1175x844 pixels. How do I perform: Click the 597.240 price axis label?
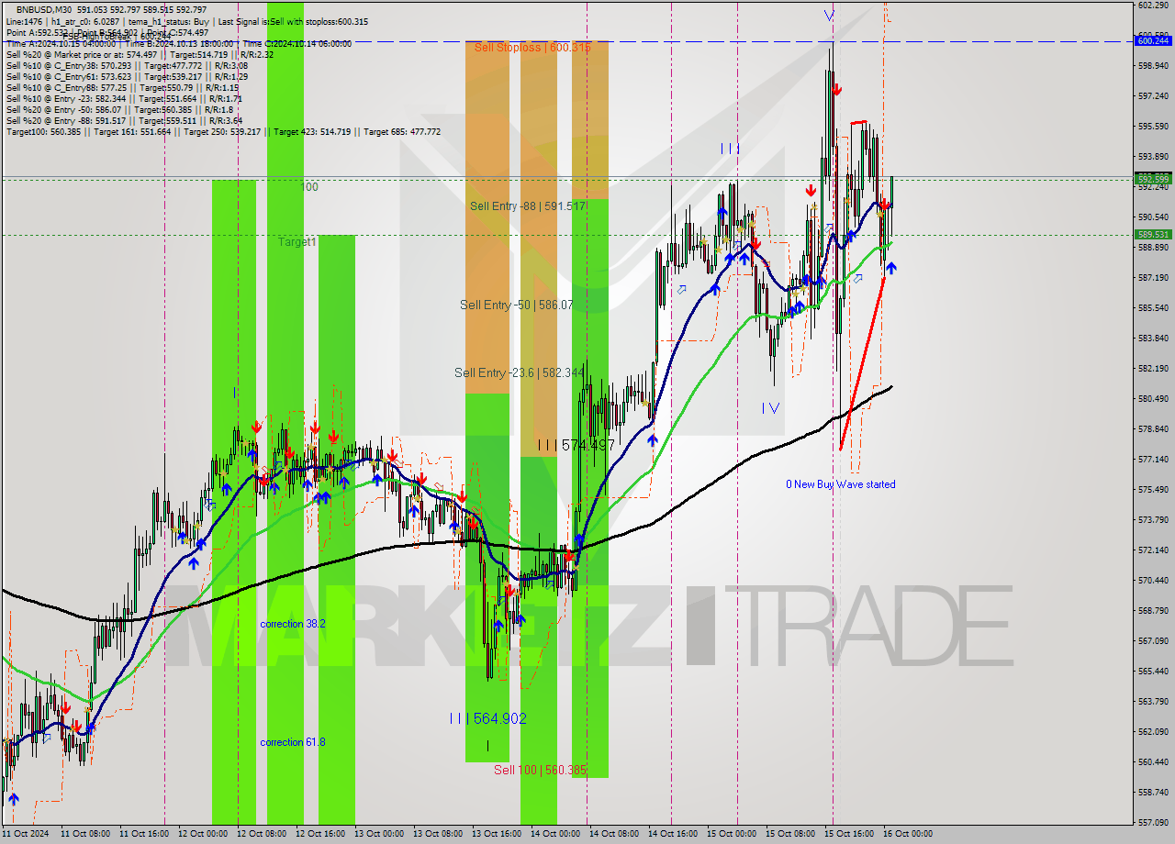pyautogui.click(x=1153, y=96)
